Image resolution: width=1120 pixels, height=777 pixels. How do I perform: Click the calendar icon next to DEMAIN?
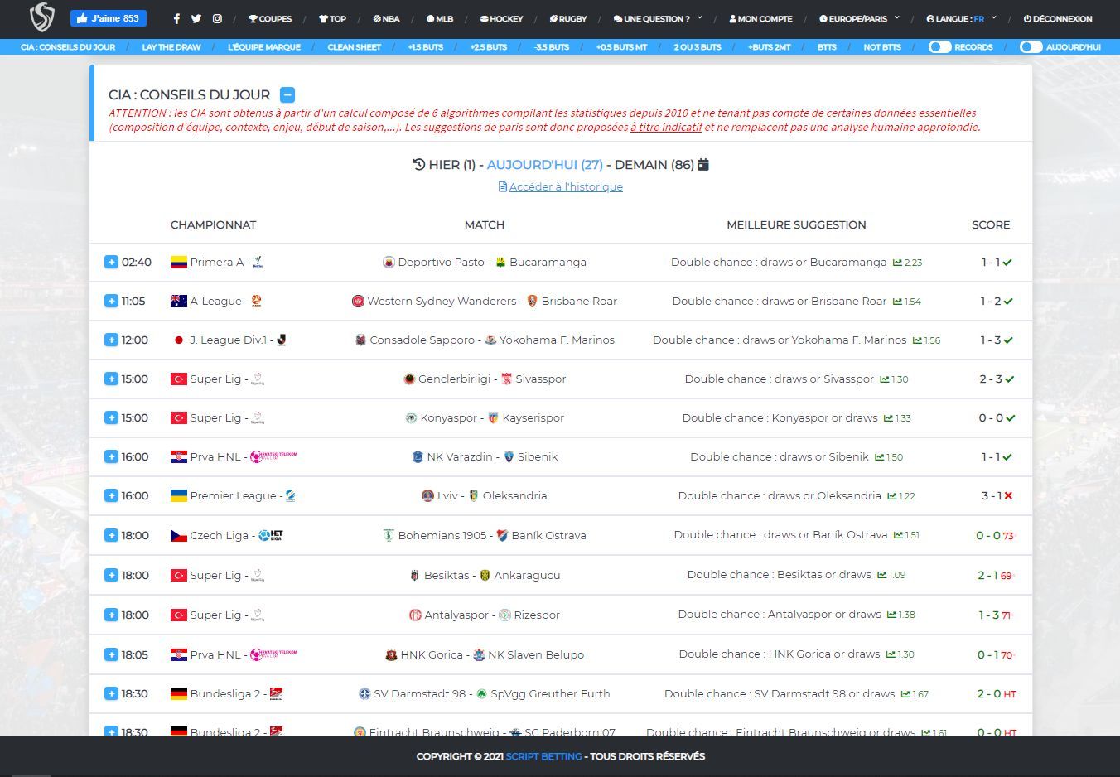(703, 164)
